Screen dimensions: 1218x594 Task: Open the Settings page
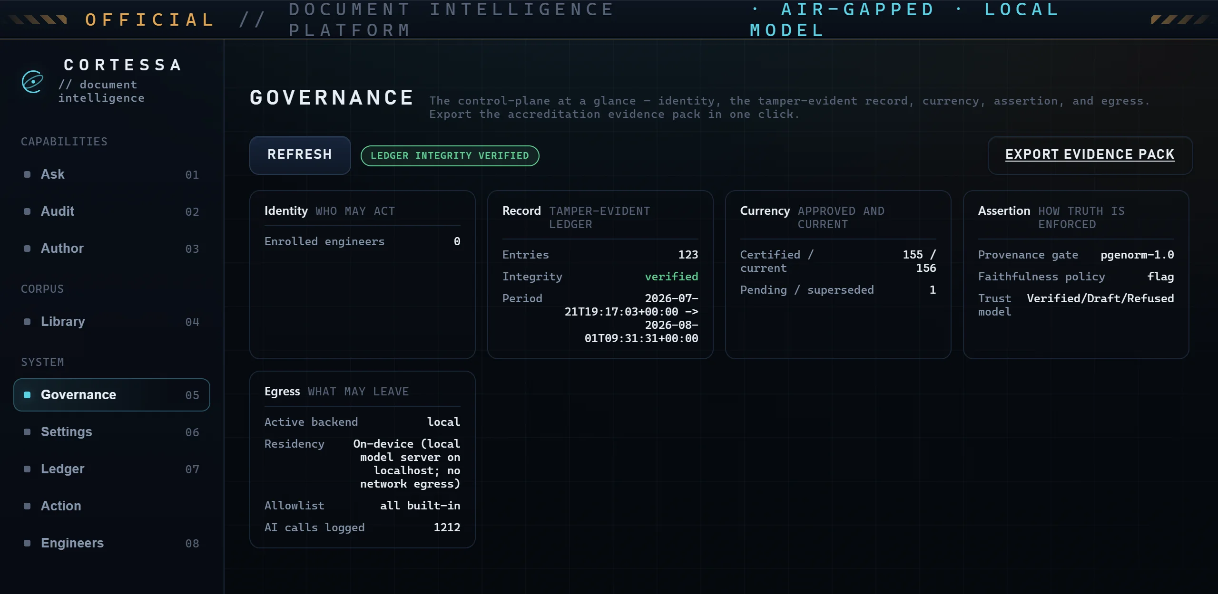(112, 432)
